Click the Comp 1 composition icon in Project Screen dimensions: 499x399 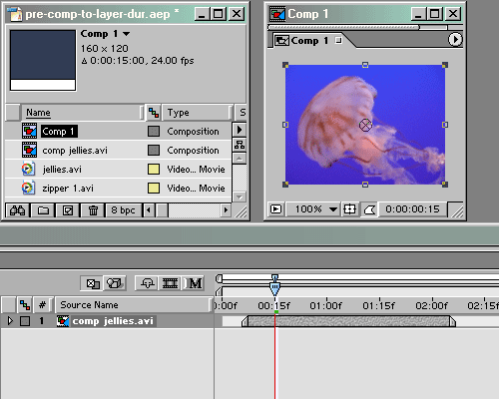tap(29, 131)
